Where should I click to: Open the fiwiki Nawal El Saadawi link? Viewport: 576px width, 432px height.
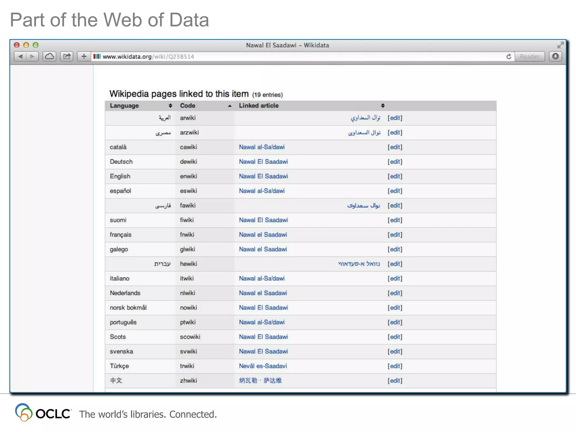tap(263, 220)
